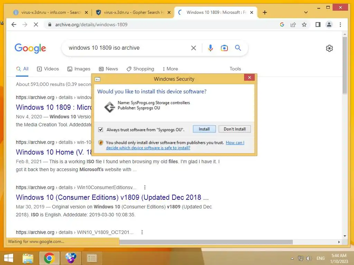Click the address bar URL
The width and height of the screenshot is (354, 265).
point(91,24)
